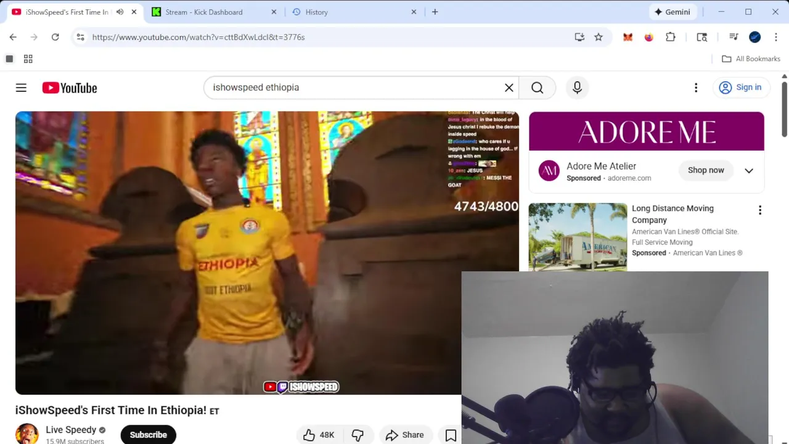Open the Extensions puzzle menu
789x444 pixels.
[x=671, y=37]
